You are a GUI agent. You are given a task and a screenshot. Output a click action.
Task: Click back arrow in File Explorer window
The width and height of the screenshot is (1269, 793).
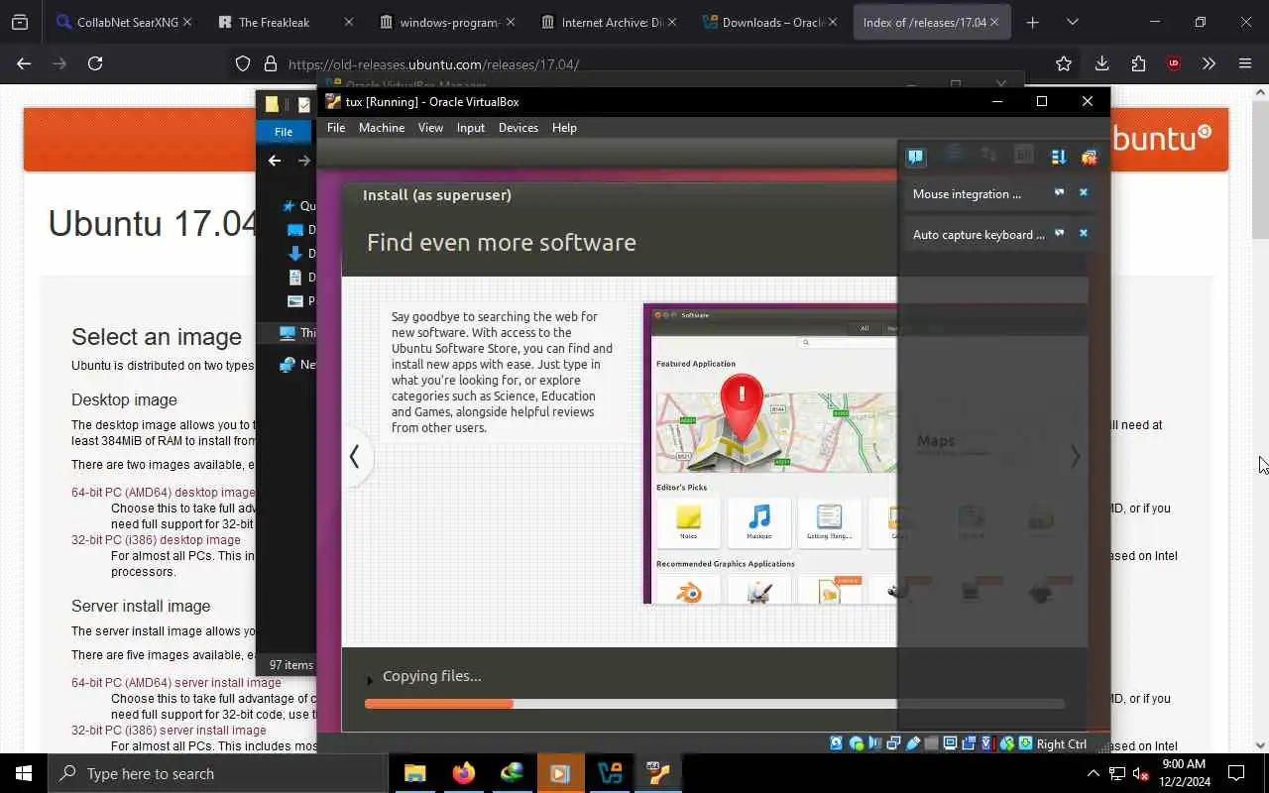tap(275, 161)
